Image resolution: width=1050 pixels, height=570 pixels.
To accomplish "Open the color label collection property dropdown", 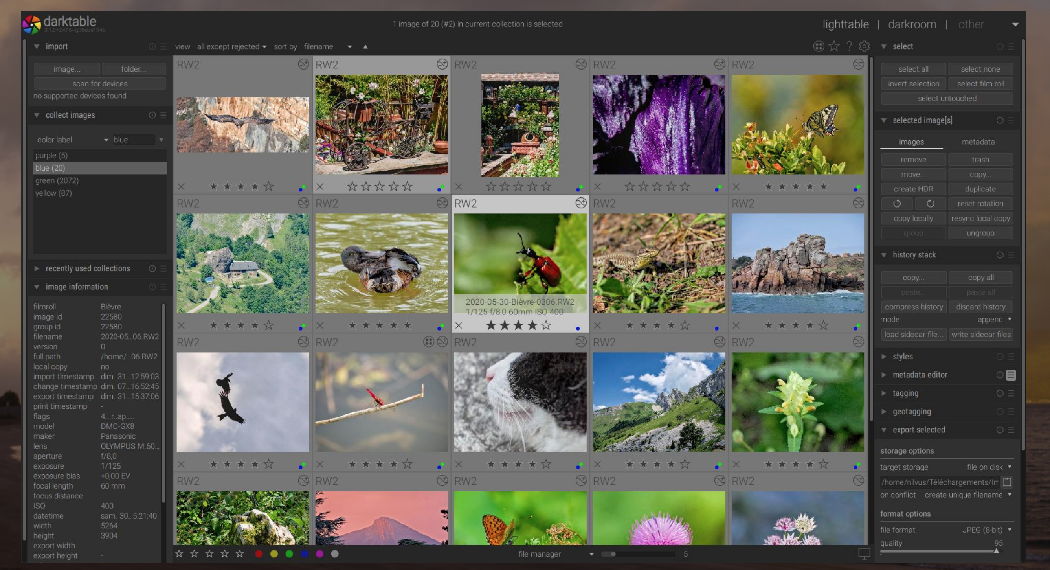I will pyautogui.click(x=72, y=140).
